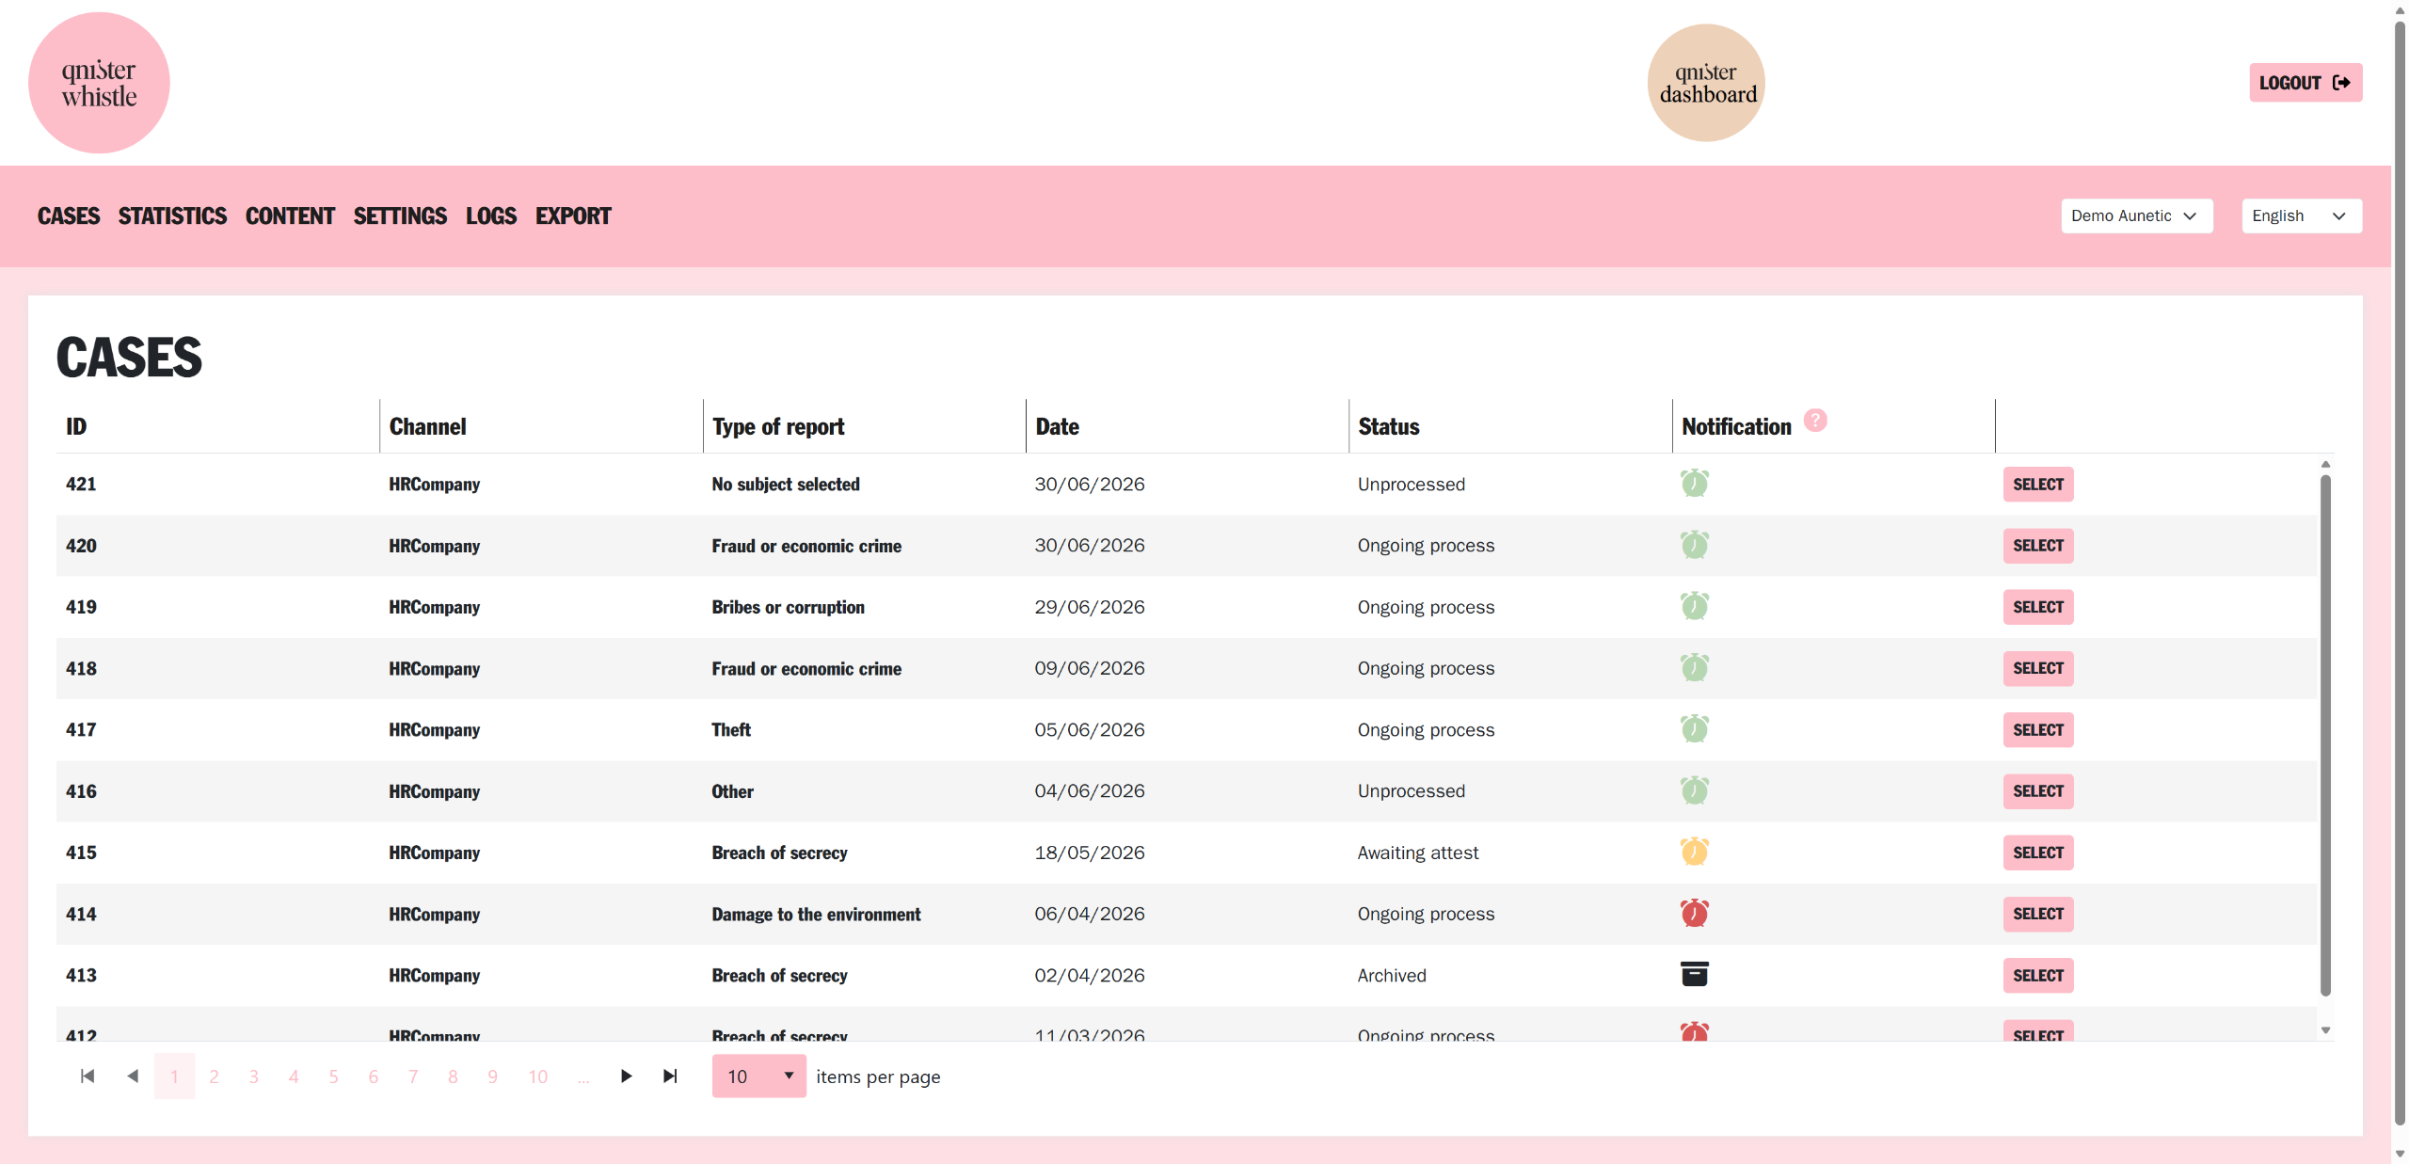
Task: Go to page 7 of cases
Action: (x=412, y=1076)
